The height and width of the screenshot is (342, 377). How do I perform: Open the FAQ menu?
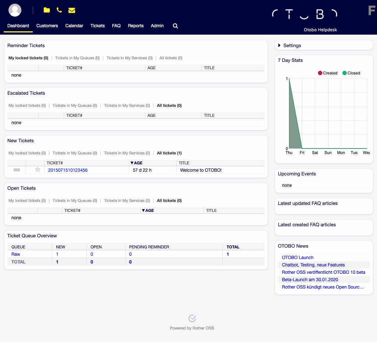pyautogui.click(x=116, y=26)
